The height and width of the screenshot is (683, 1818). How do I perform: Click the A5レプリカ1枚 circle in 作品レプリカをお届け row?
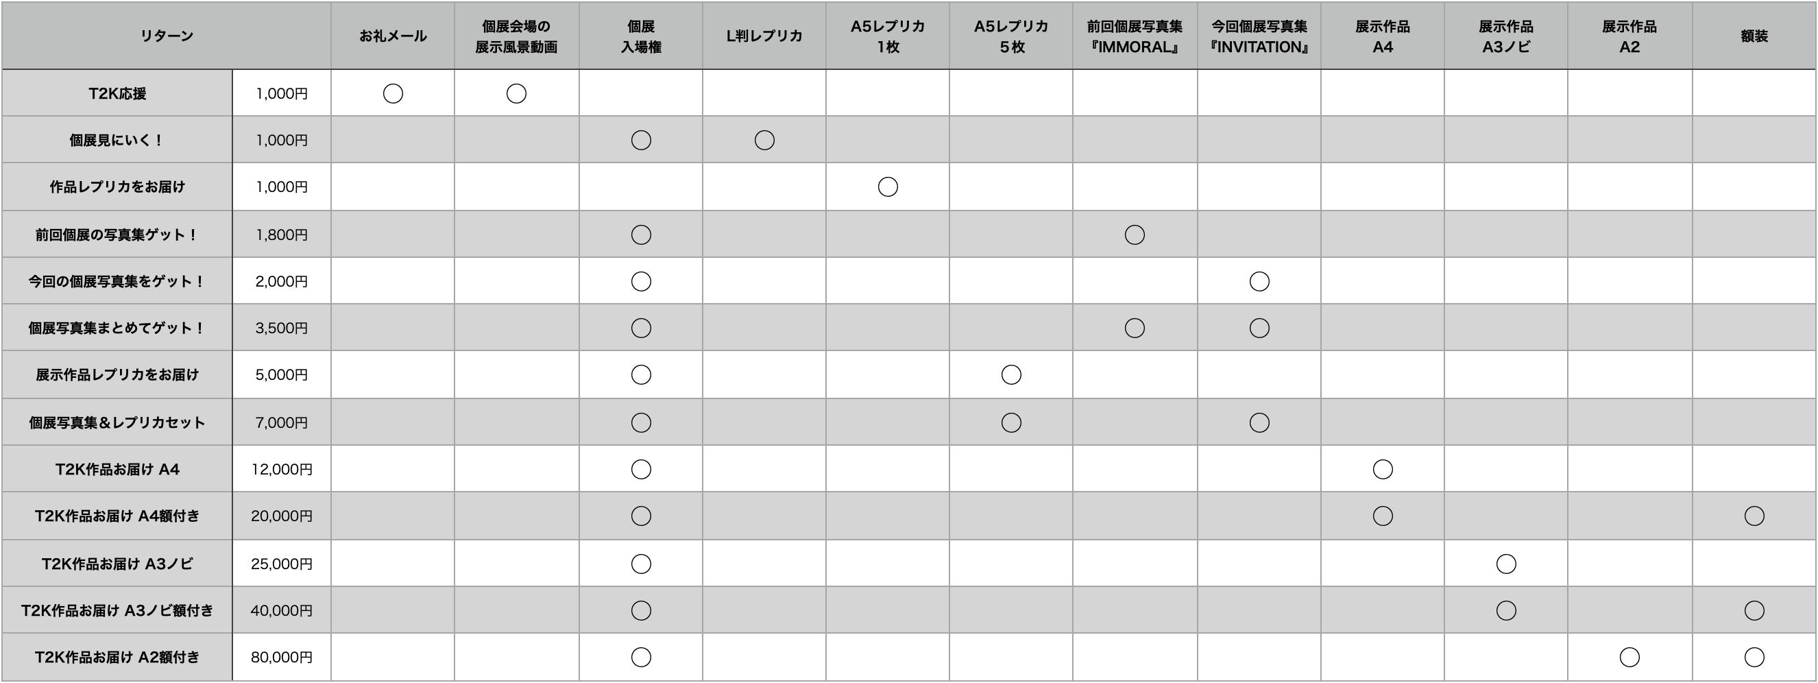click(x=888, y=187)
